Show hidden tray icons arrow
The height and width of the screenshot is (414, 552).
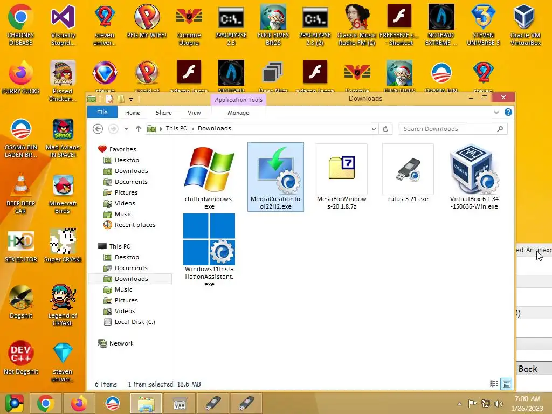[459, 404]
